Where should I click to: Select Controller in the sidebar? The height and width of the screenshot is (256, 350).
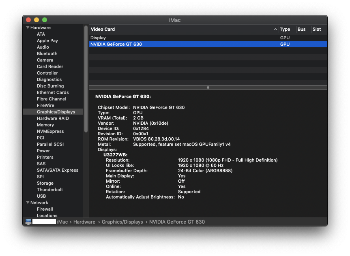(47, 73)
